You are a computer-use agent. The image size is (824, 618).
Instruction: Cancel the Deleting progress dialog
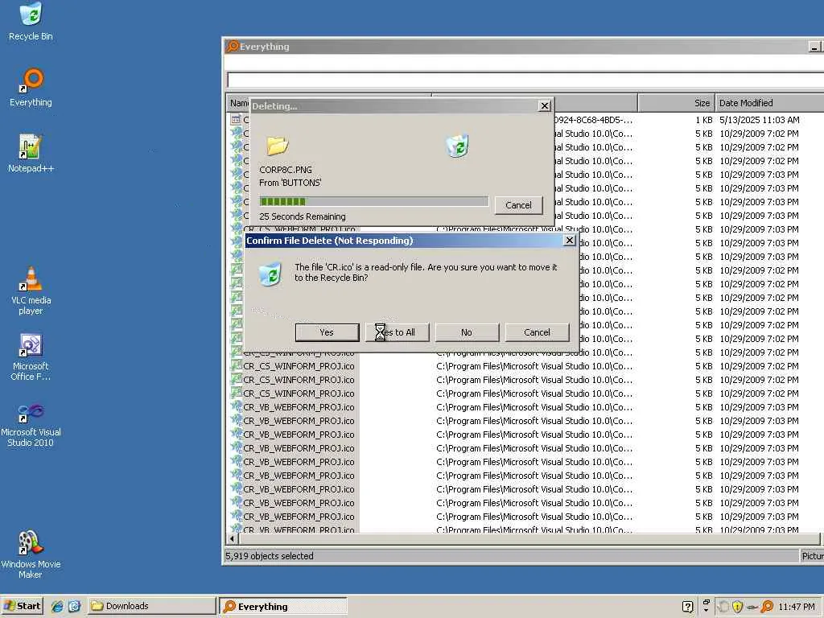click(518, 205)
